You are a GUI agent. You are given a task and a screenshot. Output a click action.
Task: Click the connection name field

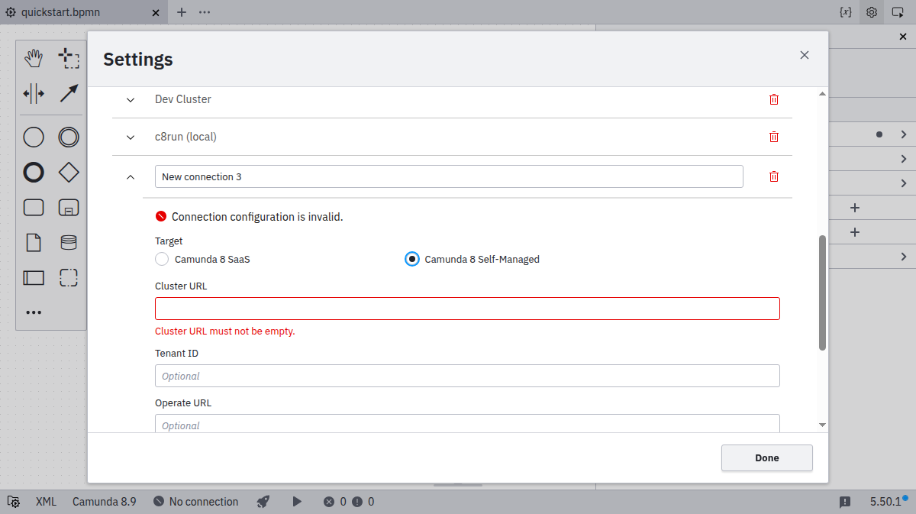coord(449,176)
